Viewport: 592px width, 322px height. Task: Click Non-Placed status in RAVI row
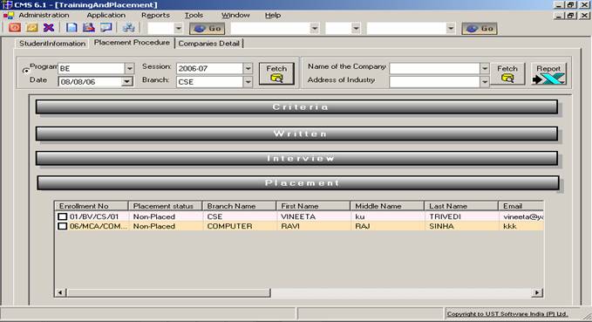[x=166, y=226]
